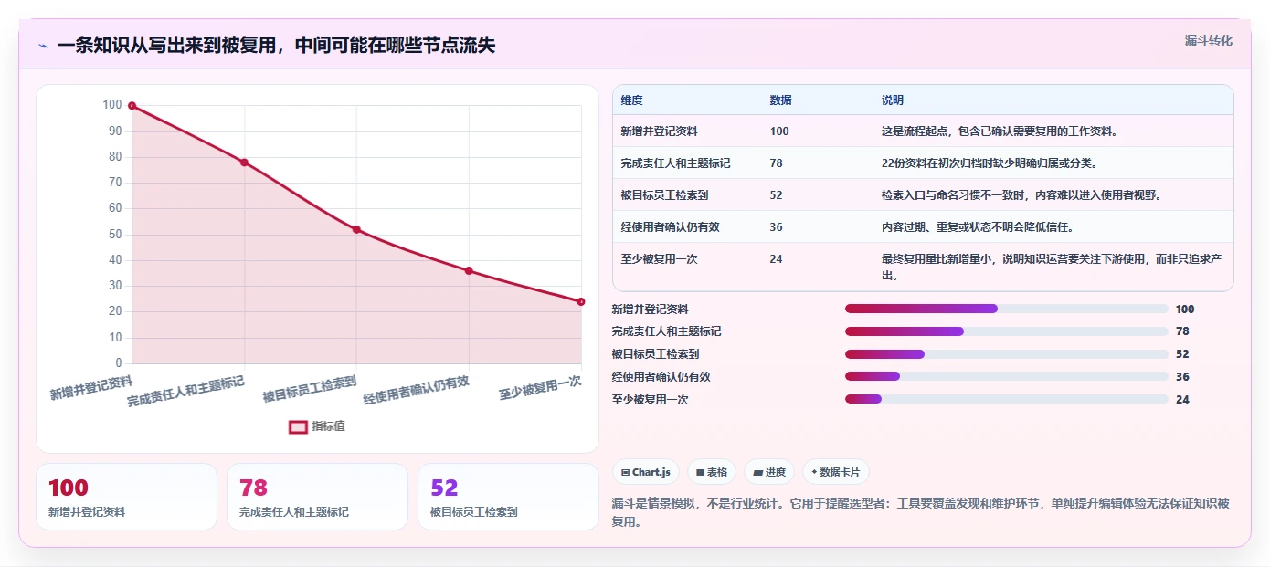Click the x-axis label 经使用者确认仍有效
1270x567 pixels.
417,390
